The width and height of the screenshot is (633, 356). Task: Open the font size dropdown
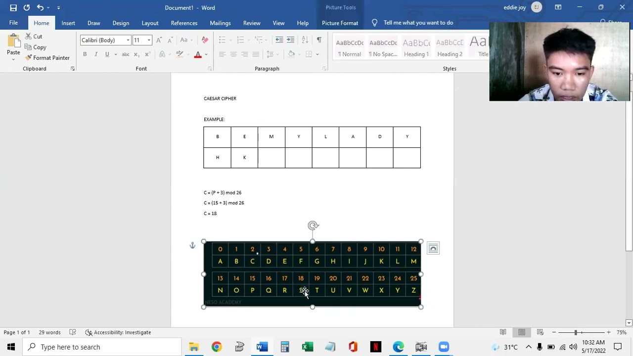tap(149, 40)
